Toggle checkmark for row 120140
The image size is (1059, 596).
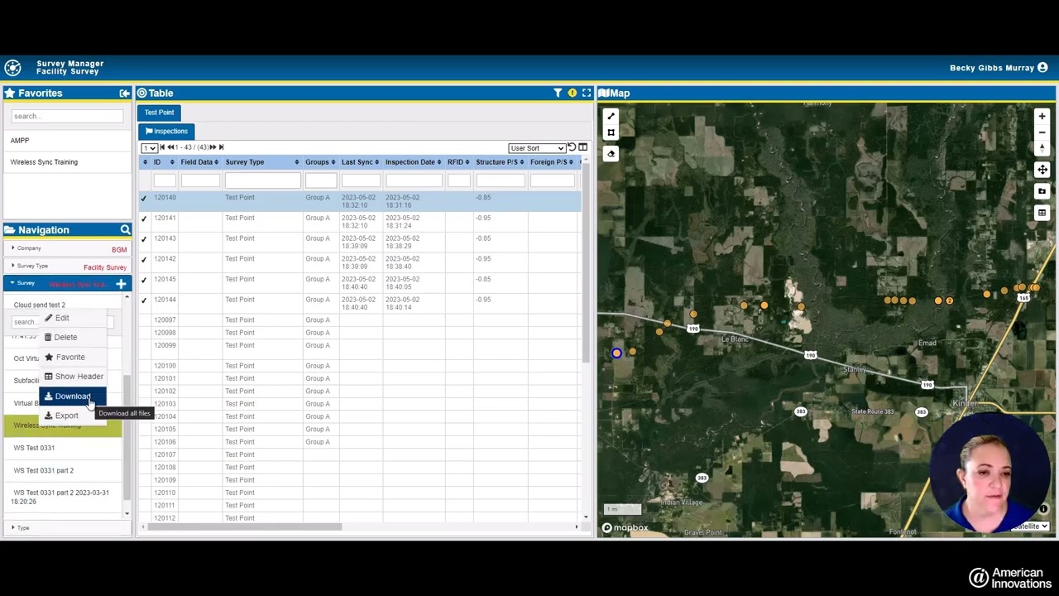(x=144, y=198)
